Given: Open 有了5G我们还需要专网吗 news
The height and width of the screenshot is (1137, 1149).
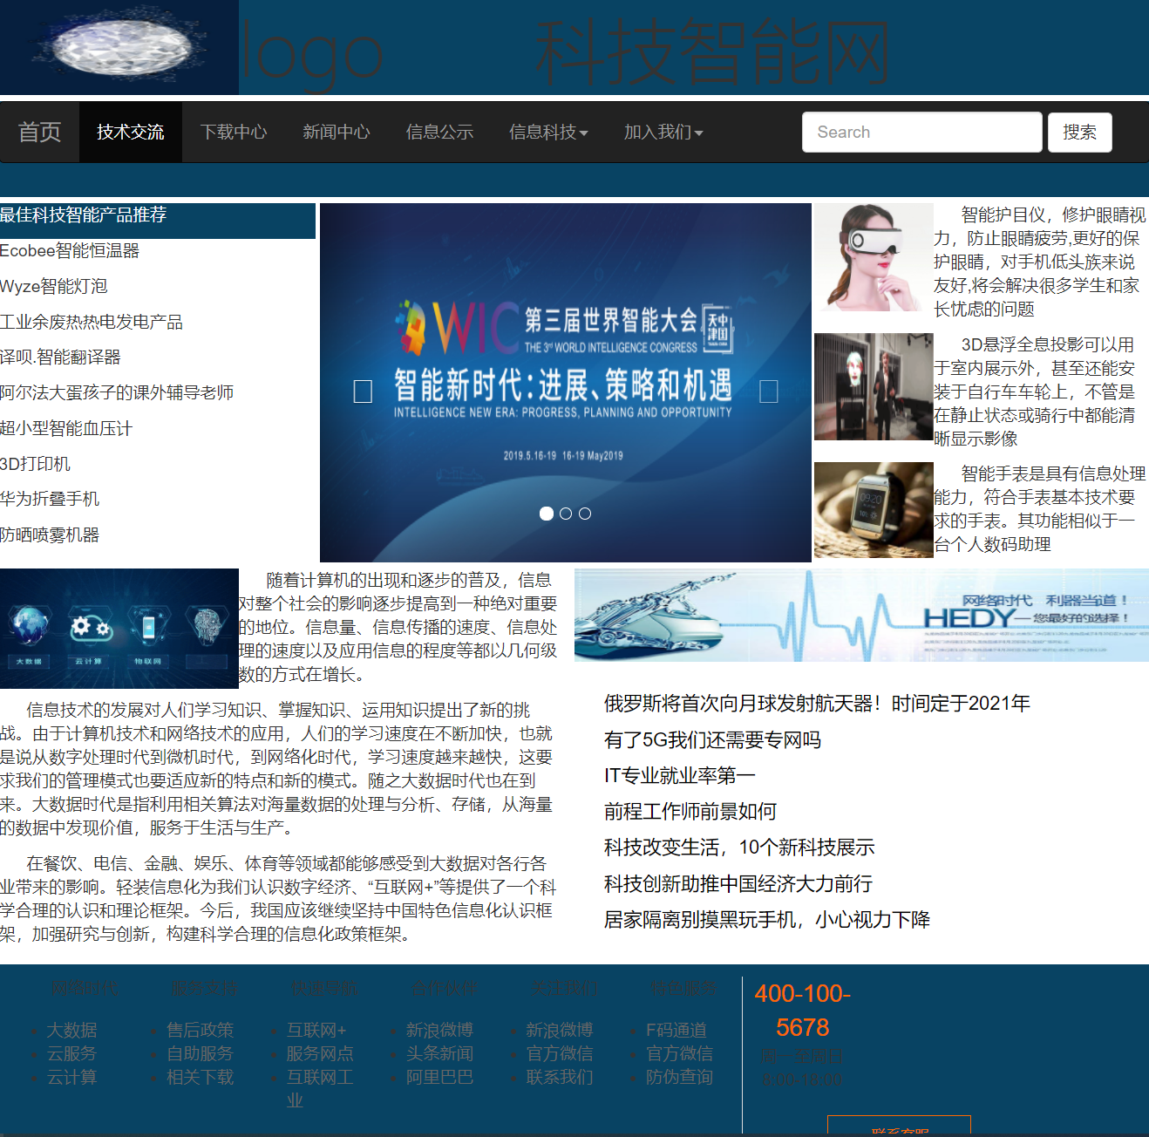Looking at the screenshot, I should (x=712, y=740).
